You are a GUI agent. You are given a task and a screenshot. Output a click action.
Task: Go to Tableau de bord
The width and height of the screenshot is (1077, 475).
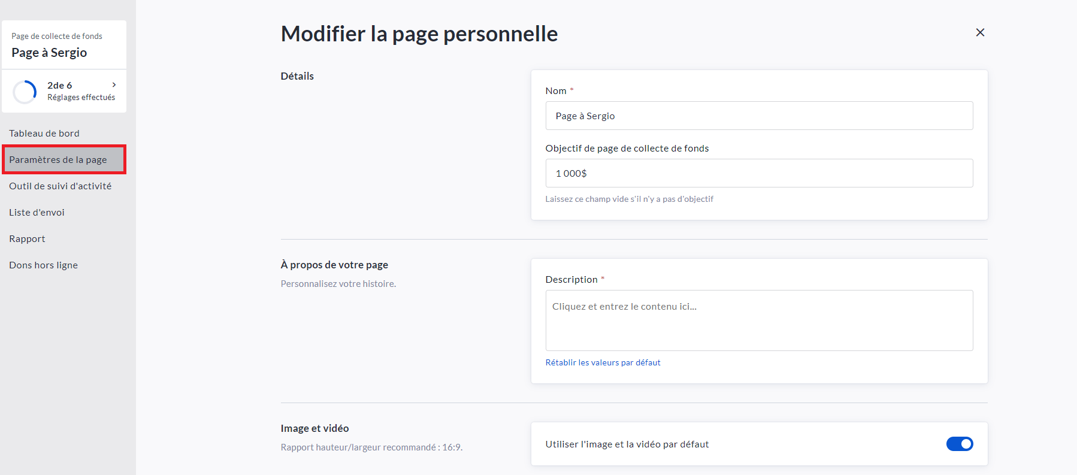(44, 134)
